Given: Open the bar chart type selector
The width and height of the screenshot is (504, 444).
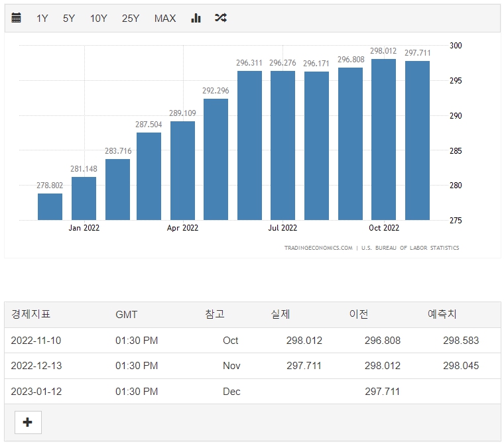Looking at the screenshot, I should click(x=196, y=18).
